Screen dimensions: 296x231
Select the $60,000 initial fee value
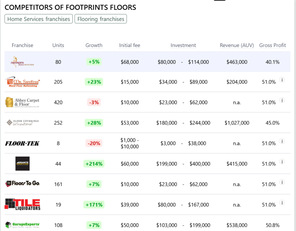coord(130,164)
